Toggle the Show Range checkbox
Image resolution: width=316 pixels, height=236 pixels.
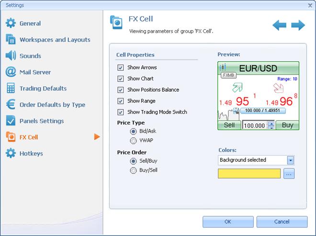click(121, 101)
